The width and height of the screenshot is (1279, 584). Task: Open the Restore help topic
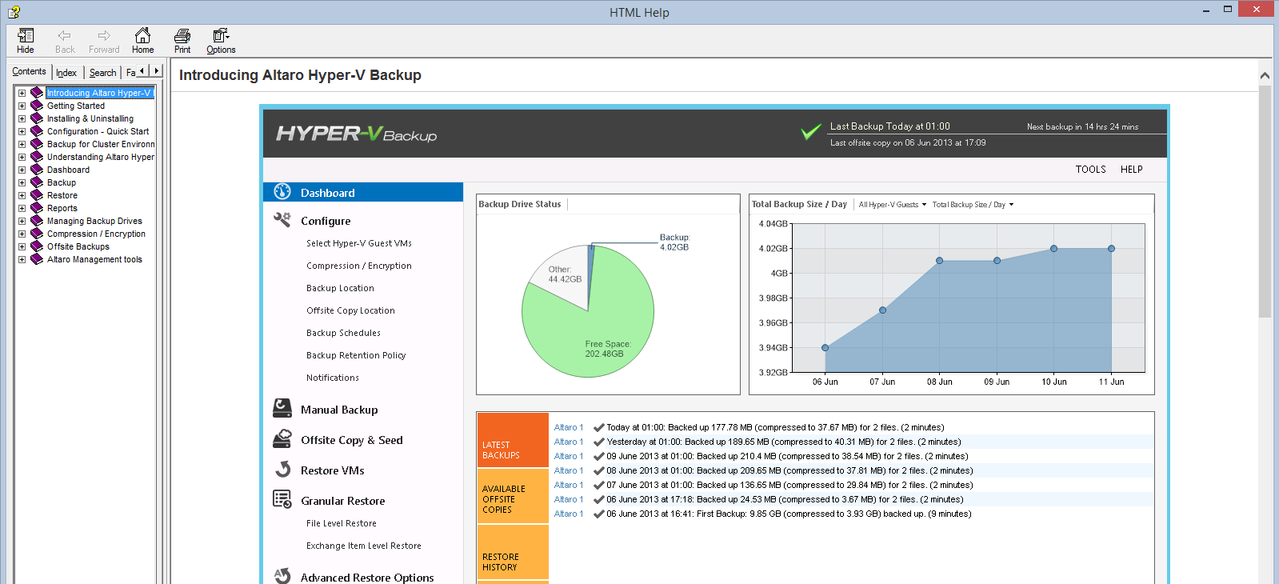tap(62, 195)
